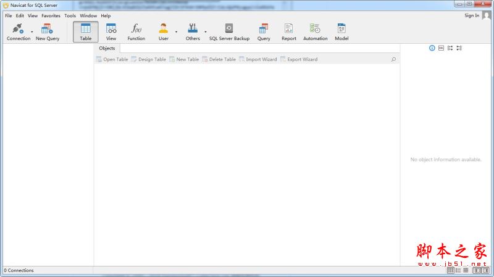
Task: Open the View menu in menu bar
Action: click(33, 16)
